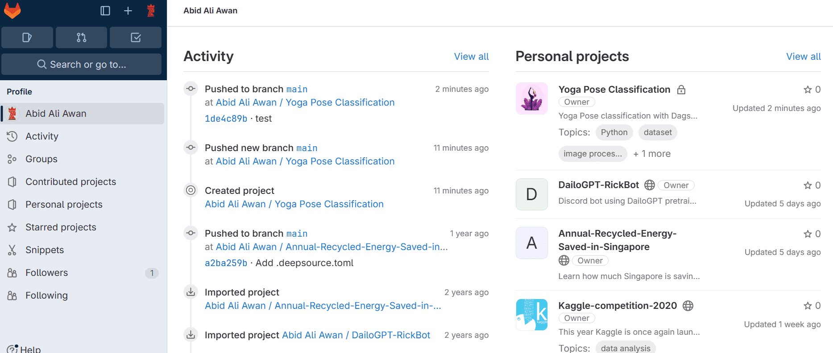Open Kaggle-competition-2020 project title
Screen dimensions: 833x353
(x=617, y=306)
